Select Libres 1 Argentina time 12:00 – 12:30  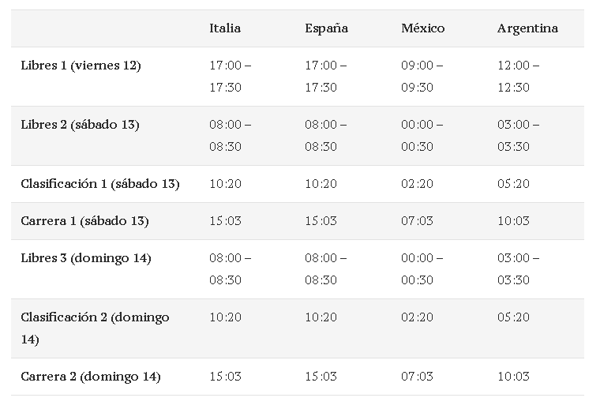[519, 77]
